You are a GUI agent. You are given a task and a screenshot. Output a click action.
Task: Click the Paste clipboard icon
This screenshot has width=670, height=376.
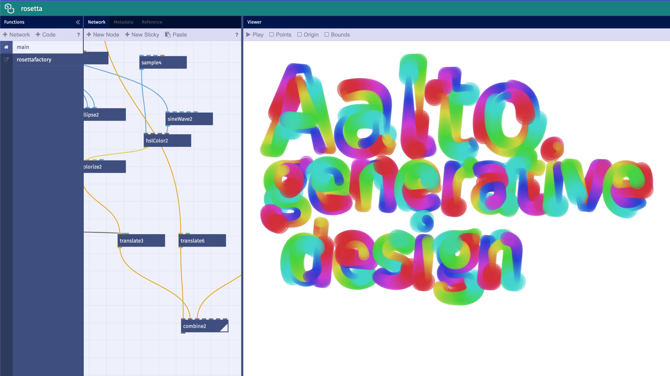[x=168, y=34]
